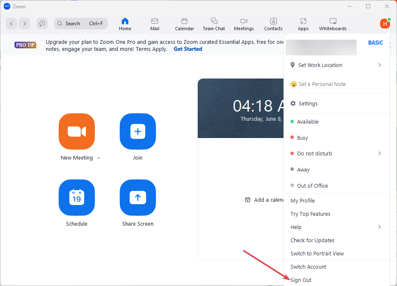Viewport: 397px width, 286px height.
Task: Click the personal note emoji icon
Action: coord(293,84)
